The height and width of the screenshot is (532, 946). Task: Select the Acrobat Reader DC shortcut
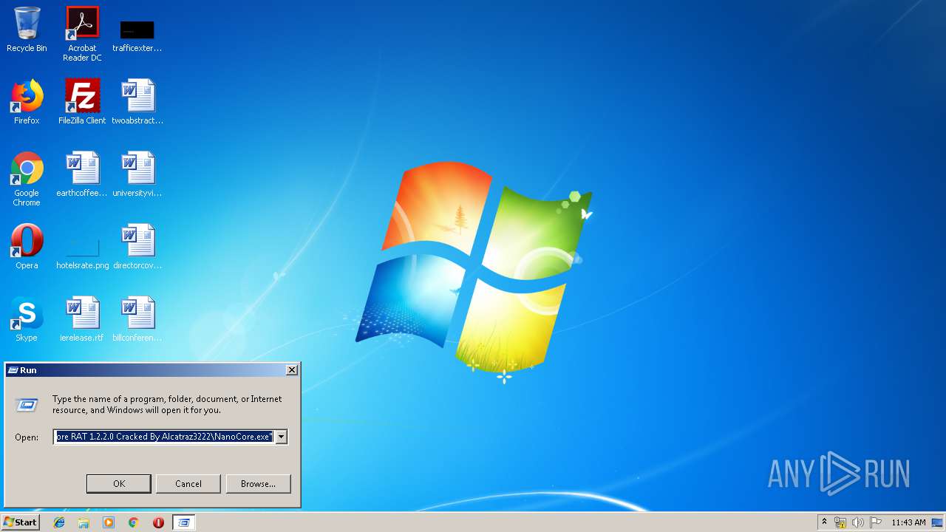(82, 34)
